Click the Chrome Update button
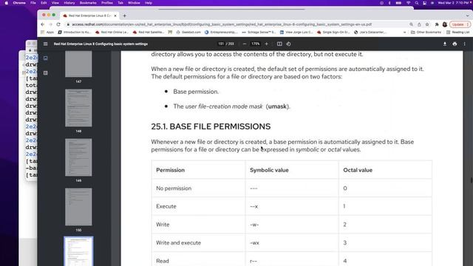 coord(460,24)
